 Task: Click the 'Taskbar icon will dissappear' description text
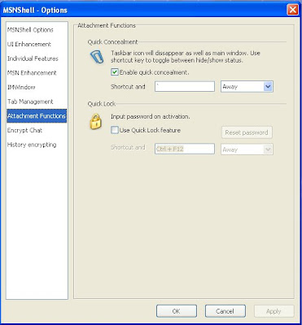(186, 57)
